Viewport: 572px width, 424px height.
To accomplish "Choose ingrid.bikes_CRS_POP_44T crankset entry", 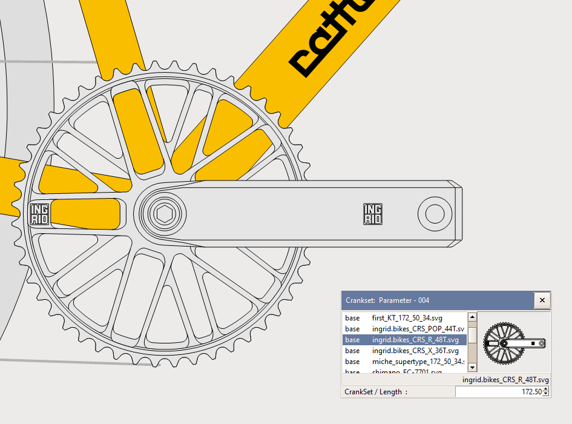I will (x=404, y=329).
